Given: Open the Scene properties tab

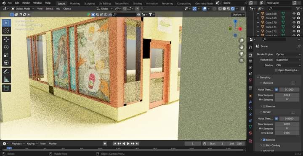Looking at the screenshot, I should pos(250,74).
